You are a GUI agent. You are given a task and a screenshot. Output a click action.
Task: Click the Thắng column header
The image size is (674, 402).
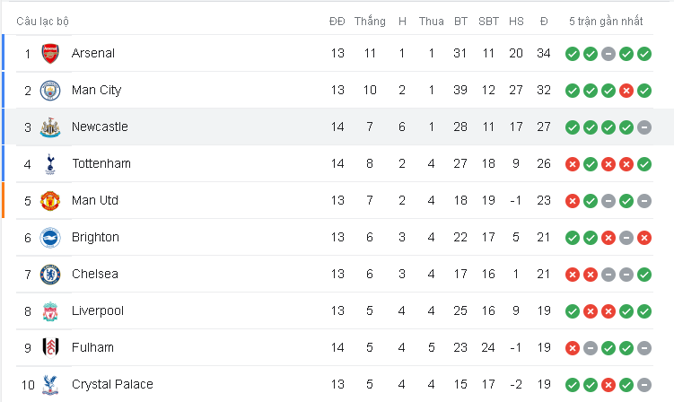tap(370, 21)
